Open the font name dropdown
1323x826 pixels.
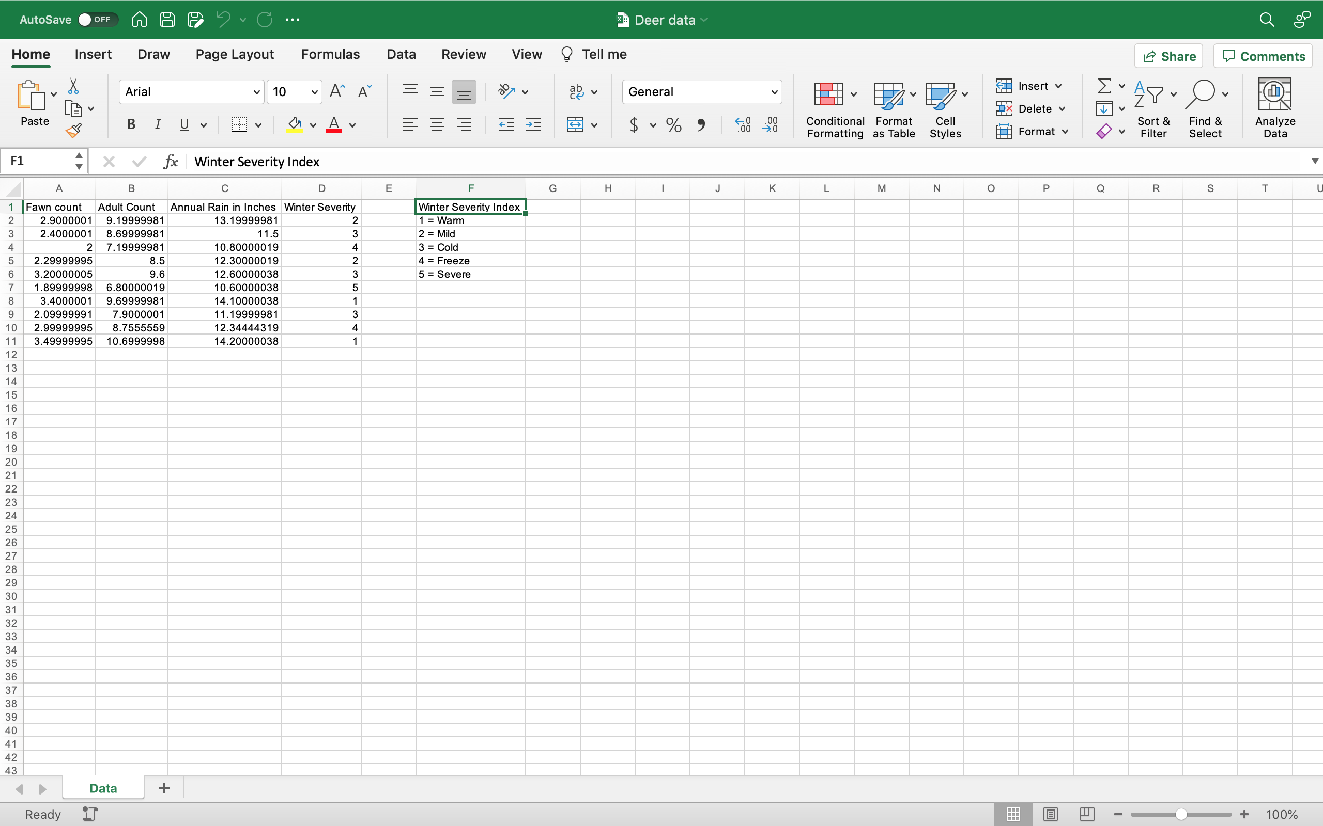(256, 92)
